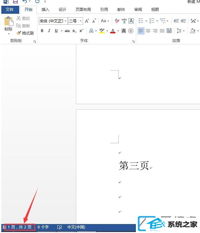Toggle italic formatting
Viewport: 200px width, 233px height.
pyautogui.click(x=49, y=31)
